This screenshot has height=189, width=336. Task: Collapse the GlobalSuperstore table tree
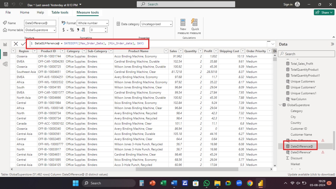pos(280,105)
